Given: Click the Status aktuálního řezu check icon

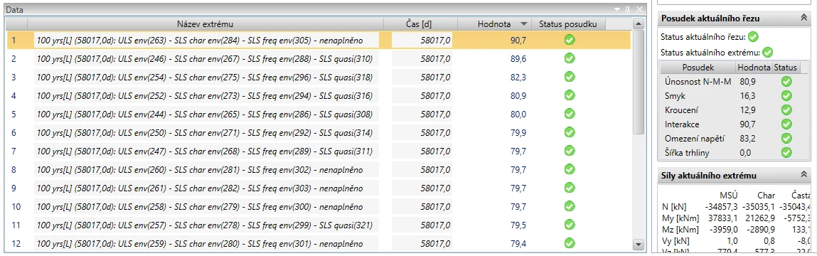Looking at the screenshot, I should pyautogui.click(x=753, y=37).
